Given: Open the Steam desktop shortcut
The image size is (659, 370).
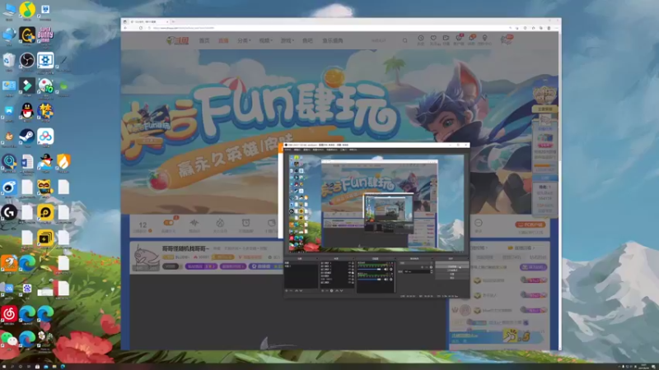Looking at the screenshot, I should pos(27,136).
